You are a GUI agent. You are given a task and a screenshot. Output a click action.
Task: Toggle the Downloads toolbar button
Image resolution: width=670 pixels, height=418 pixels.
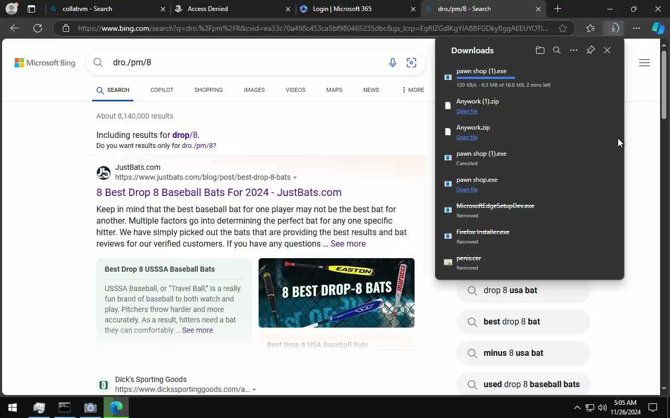tap(614, 28)
